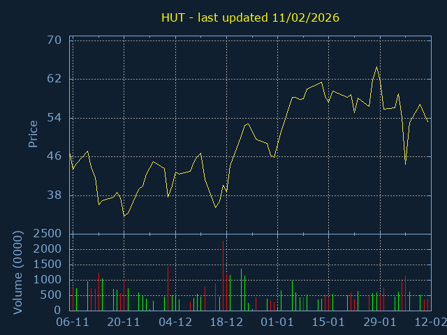Viewport: 447px width, 335px height.
Task: Click the 18-12 date label
Action: pyautogui.click(x=226, y=322)
